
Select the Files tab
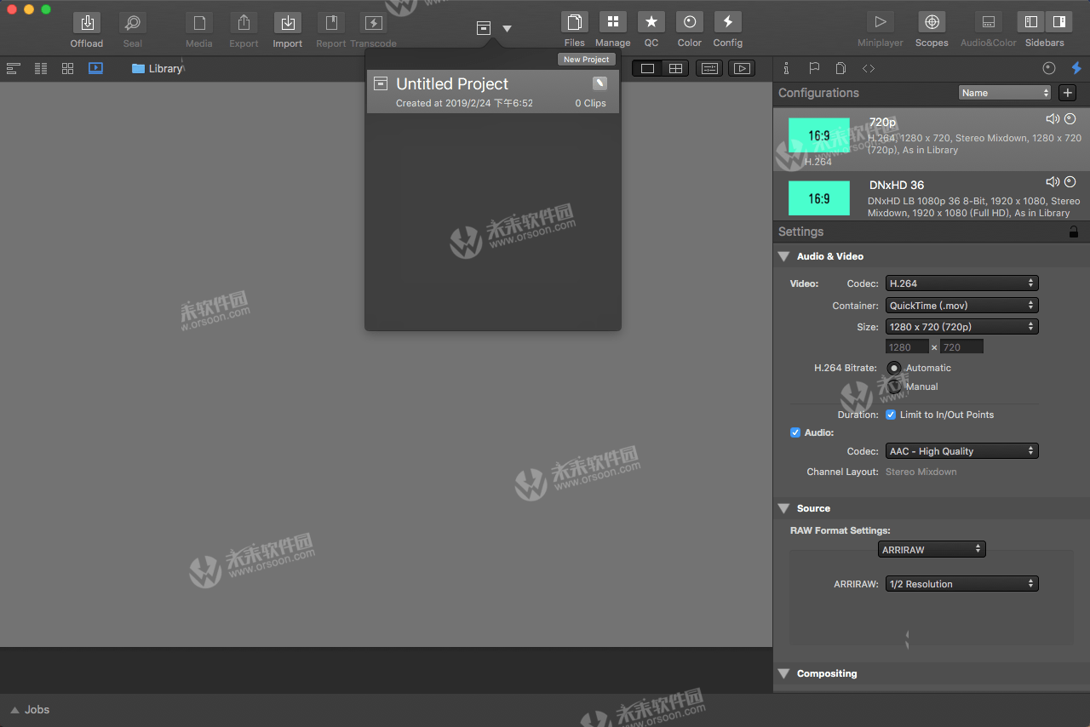(574, 23)
